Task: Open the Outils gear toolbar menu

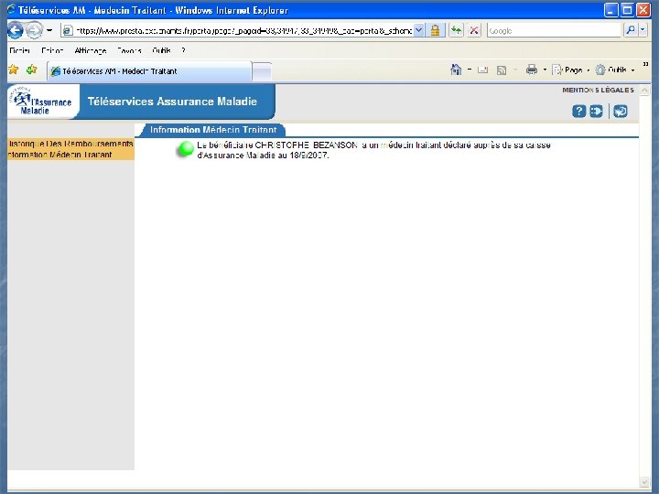Action: click(615, 70)
